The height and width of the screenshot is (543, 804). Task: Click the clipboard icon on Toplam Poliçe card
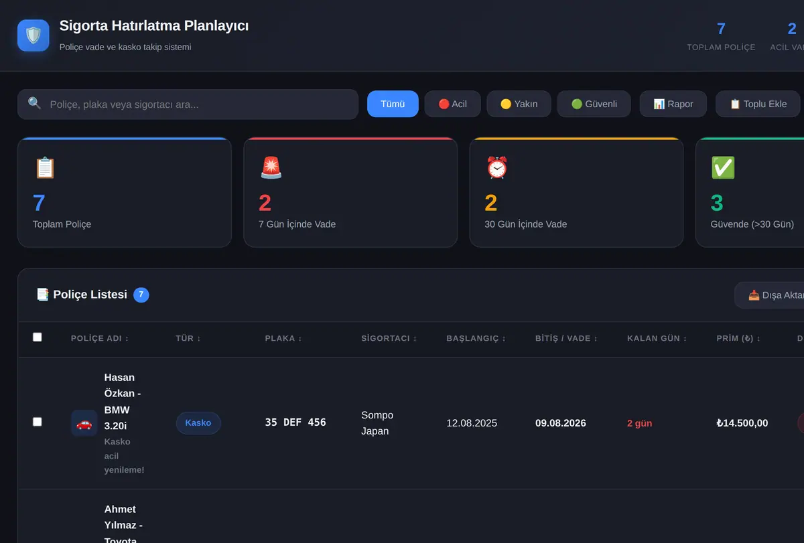click(x=44, y=167)
